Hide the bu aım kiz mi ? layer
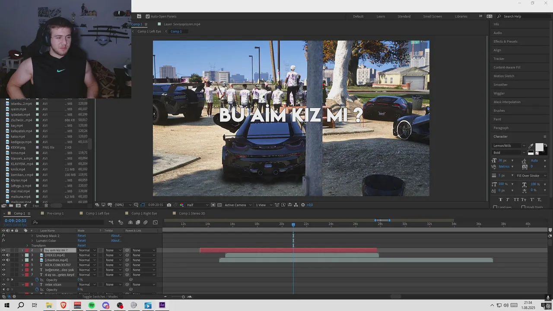 [x=3, y=250]
